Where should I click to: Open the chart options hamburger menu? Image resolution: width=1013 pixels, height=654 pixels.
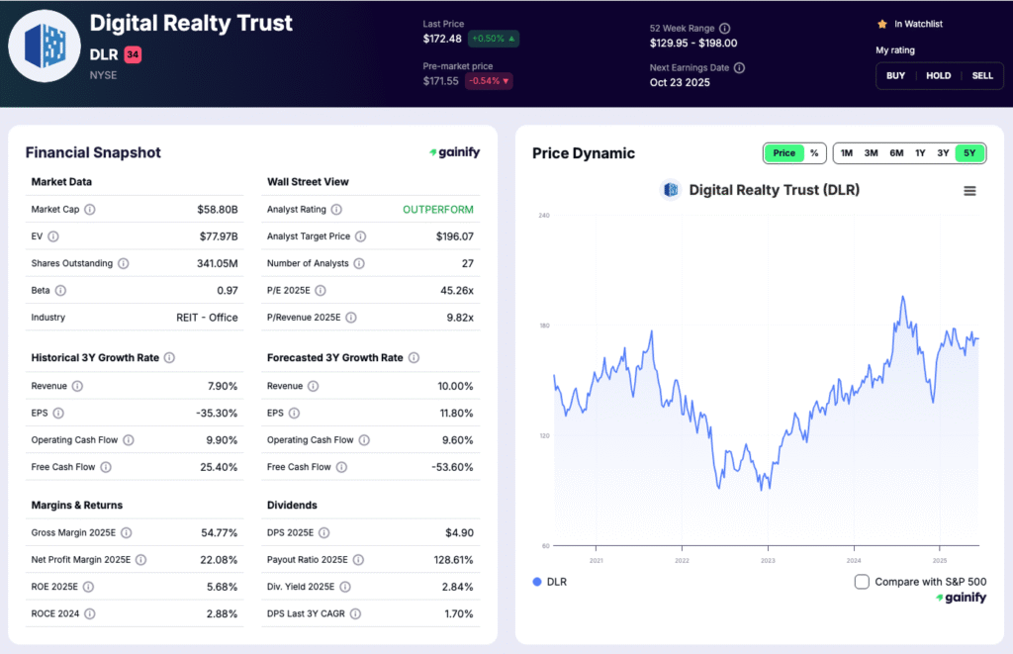coord(970,191)
